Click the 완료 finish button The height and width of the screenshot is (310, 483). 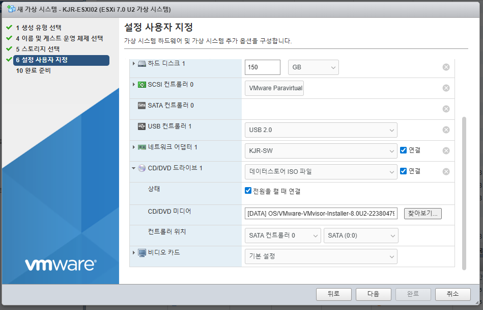[x=413, y=294]
